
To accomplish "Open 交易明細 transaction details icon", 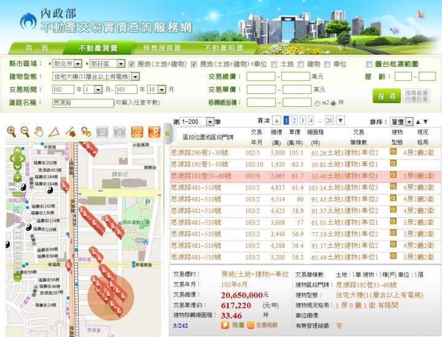I will [250, 325].
